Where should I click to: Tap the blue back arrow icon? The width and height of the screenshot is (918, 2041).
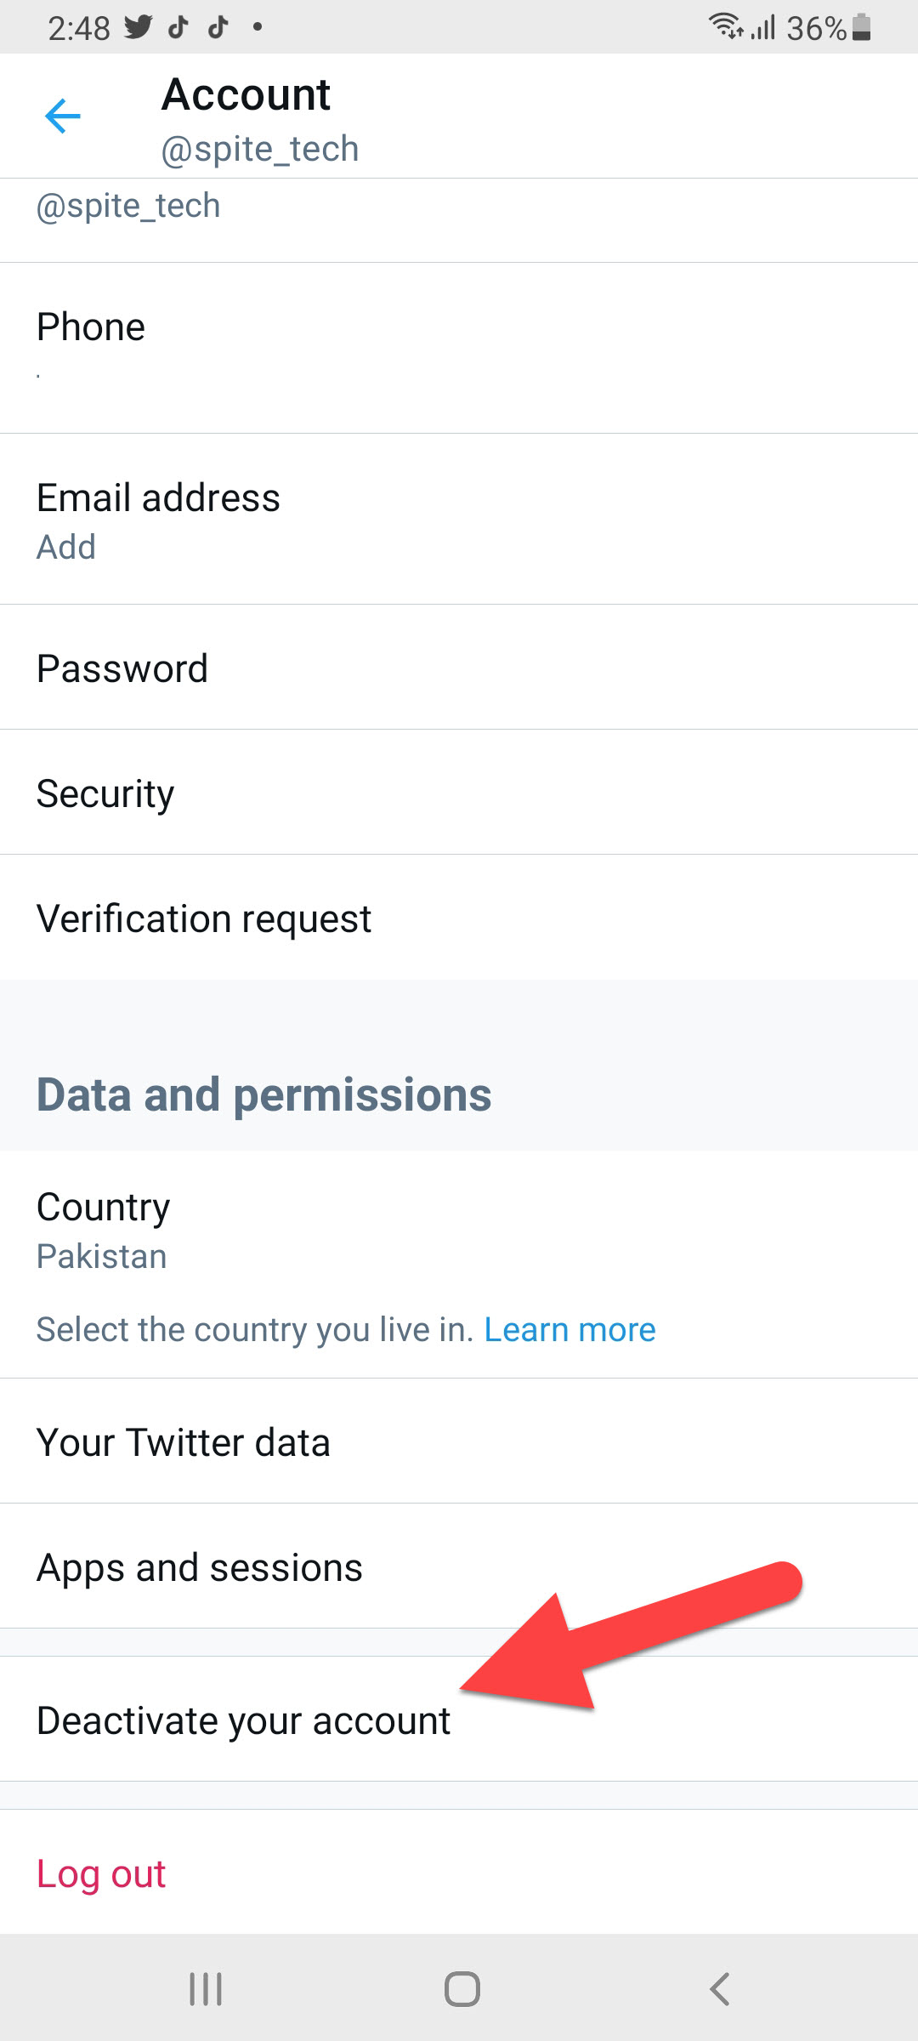62,116
